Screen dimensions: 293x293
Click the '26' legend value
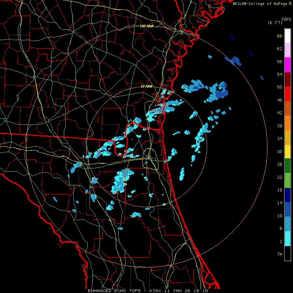pyautogui.click(x=280, y=164)
